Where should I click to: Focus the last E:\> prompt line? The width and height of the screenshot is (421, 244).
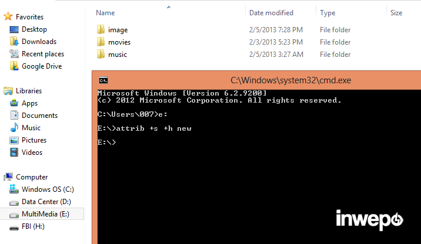pyautogui.click(x=107, y=143)
